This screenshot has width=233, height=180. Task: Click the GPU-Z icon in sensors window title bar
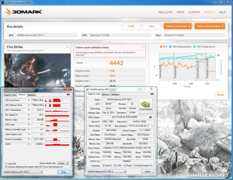tap(4, 90)
